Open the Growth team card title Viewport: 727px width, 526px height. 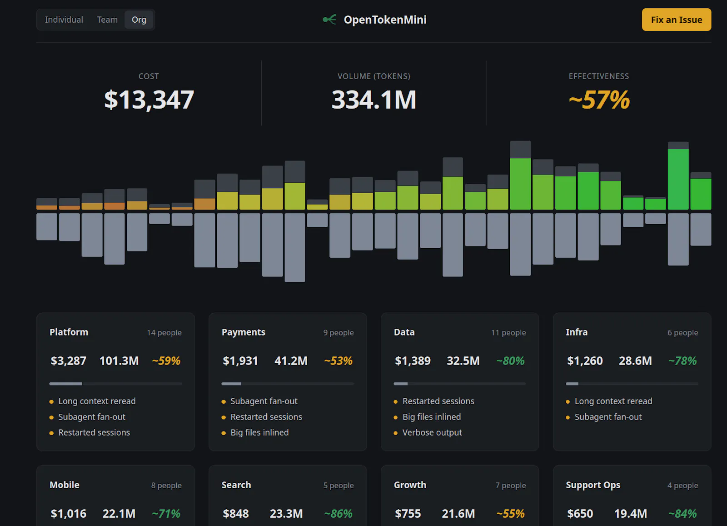pos(410,485)
